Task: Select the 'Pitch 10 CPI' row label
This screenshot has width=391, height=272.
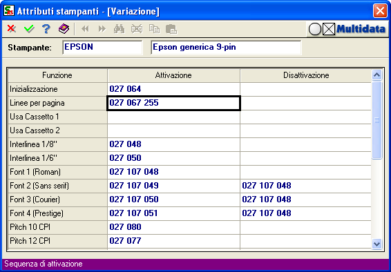Action: coord(57,227)
